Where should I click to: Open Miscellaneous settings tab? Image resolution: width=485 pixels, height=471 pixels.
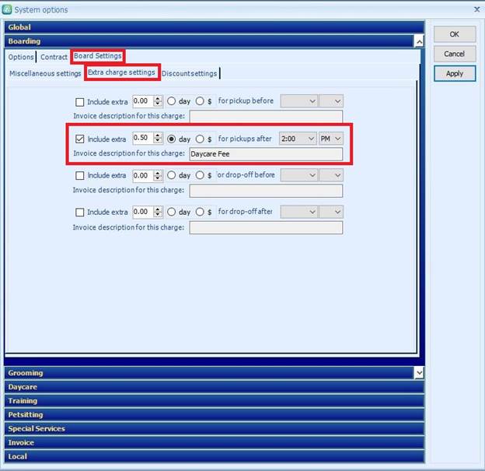(45, 73)
